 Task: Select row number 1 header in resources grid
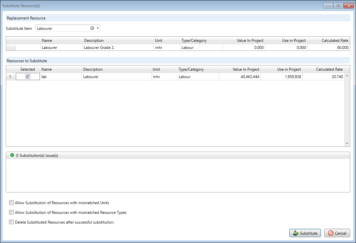(x=11, y=77)
